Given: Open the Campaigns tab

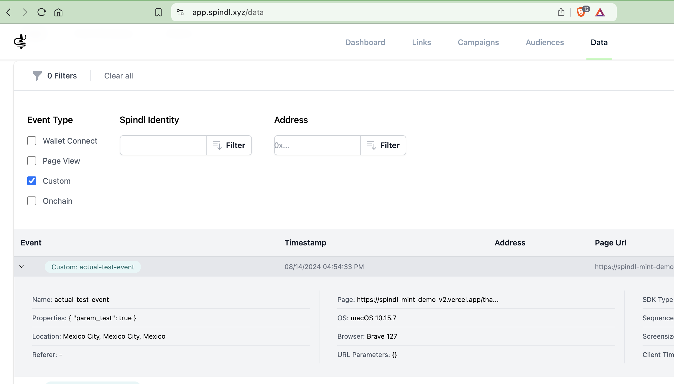Looking at the screenshot, I should click(478, 42).
